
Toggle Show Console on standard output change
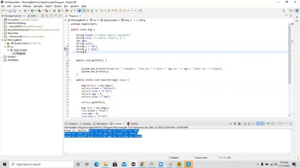point(258,124)
